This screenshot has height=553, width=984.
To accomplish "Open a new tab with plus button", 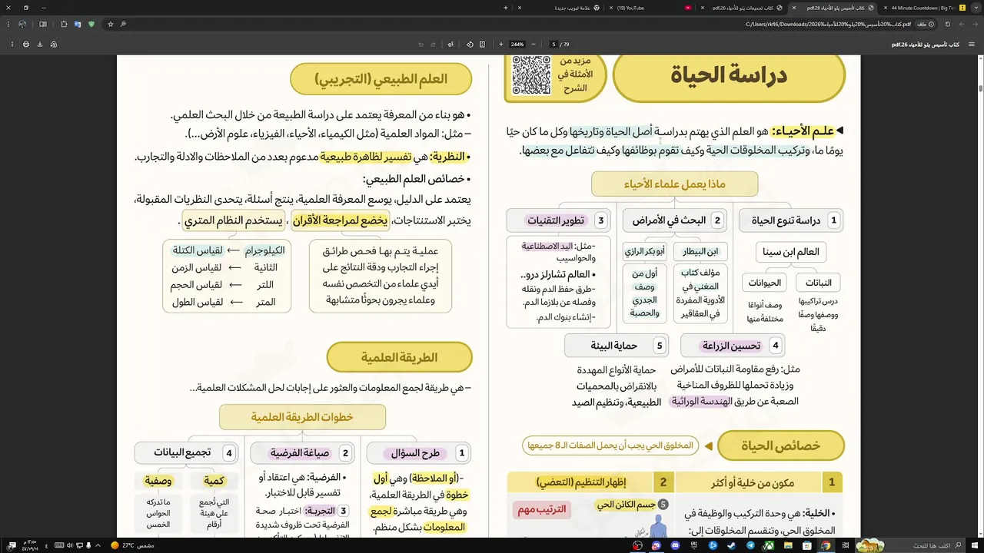I will point(506,8).
